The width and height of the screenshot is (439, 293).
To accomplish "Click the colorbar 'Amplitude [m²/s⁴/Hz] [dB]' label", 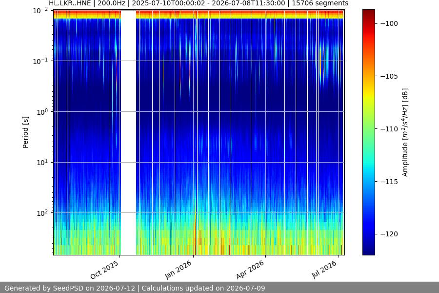I will pos(405,132).
